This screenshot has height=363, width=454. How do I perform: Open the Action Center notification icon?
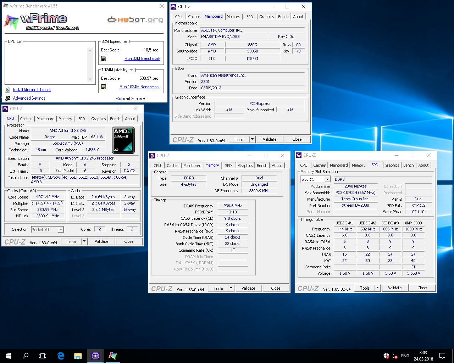[x=442, y=356]
